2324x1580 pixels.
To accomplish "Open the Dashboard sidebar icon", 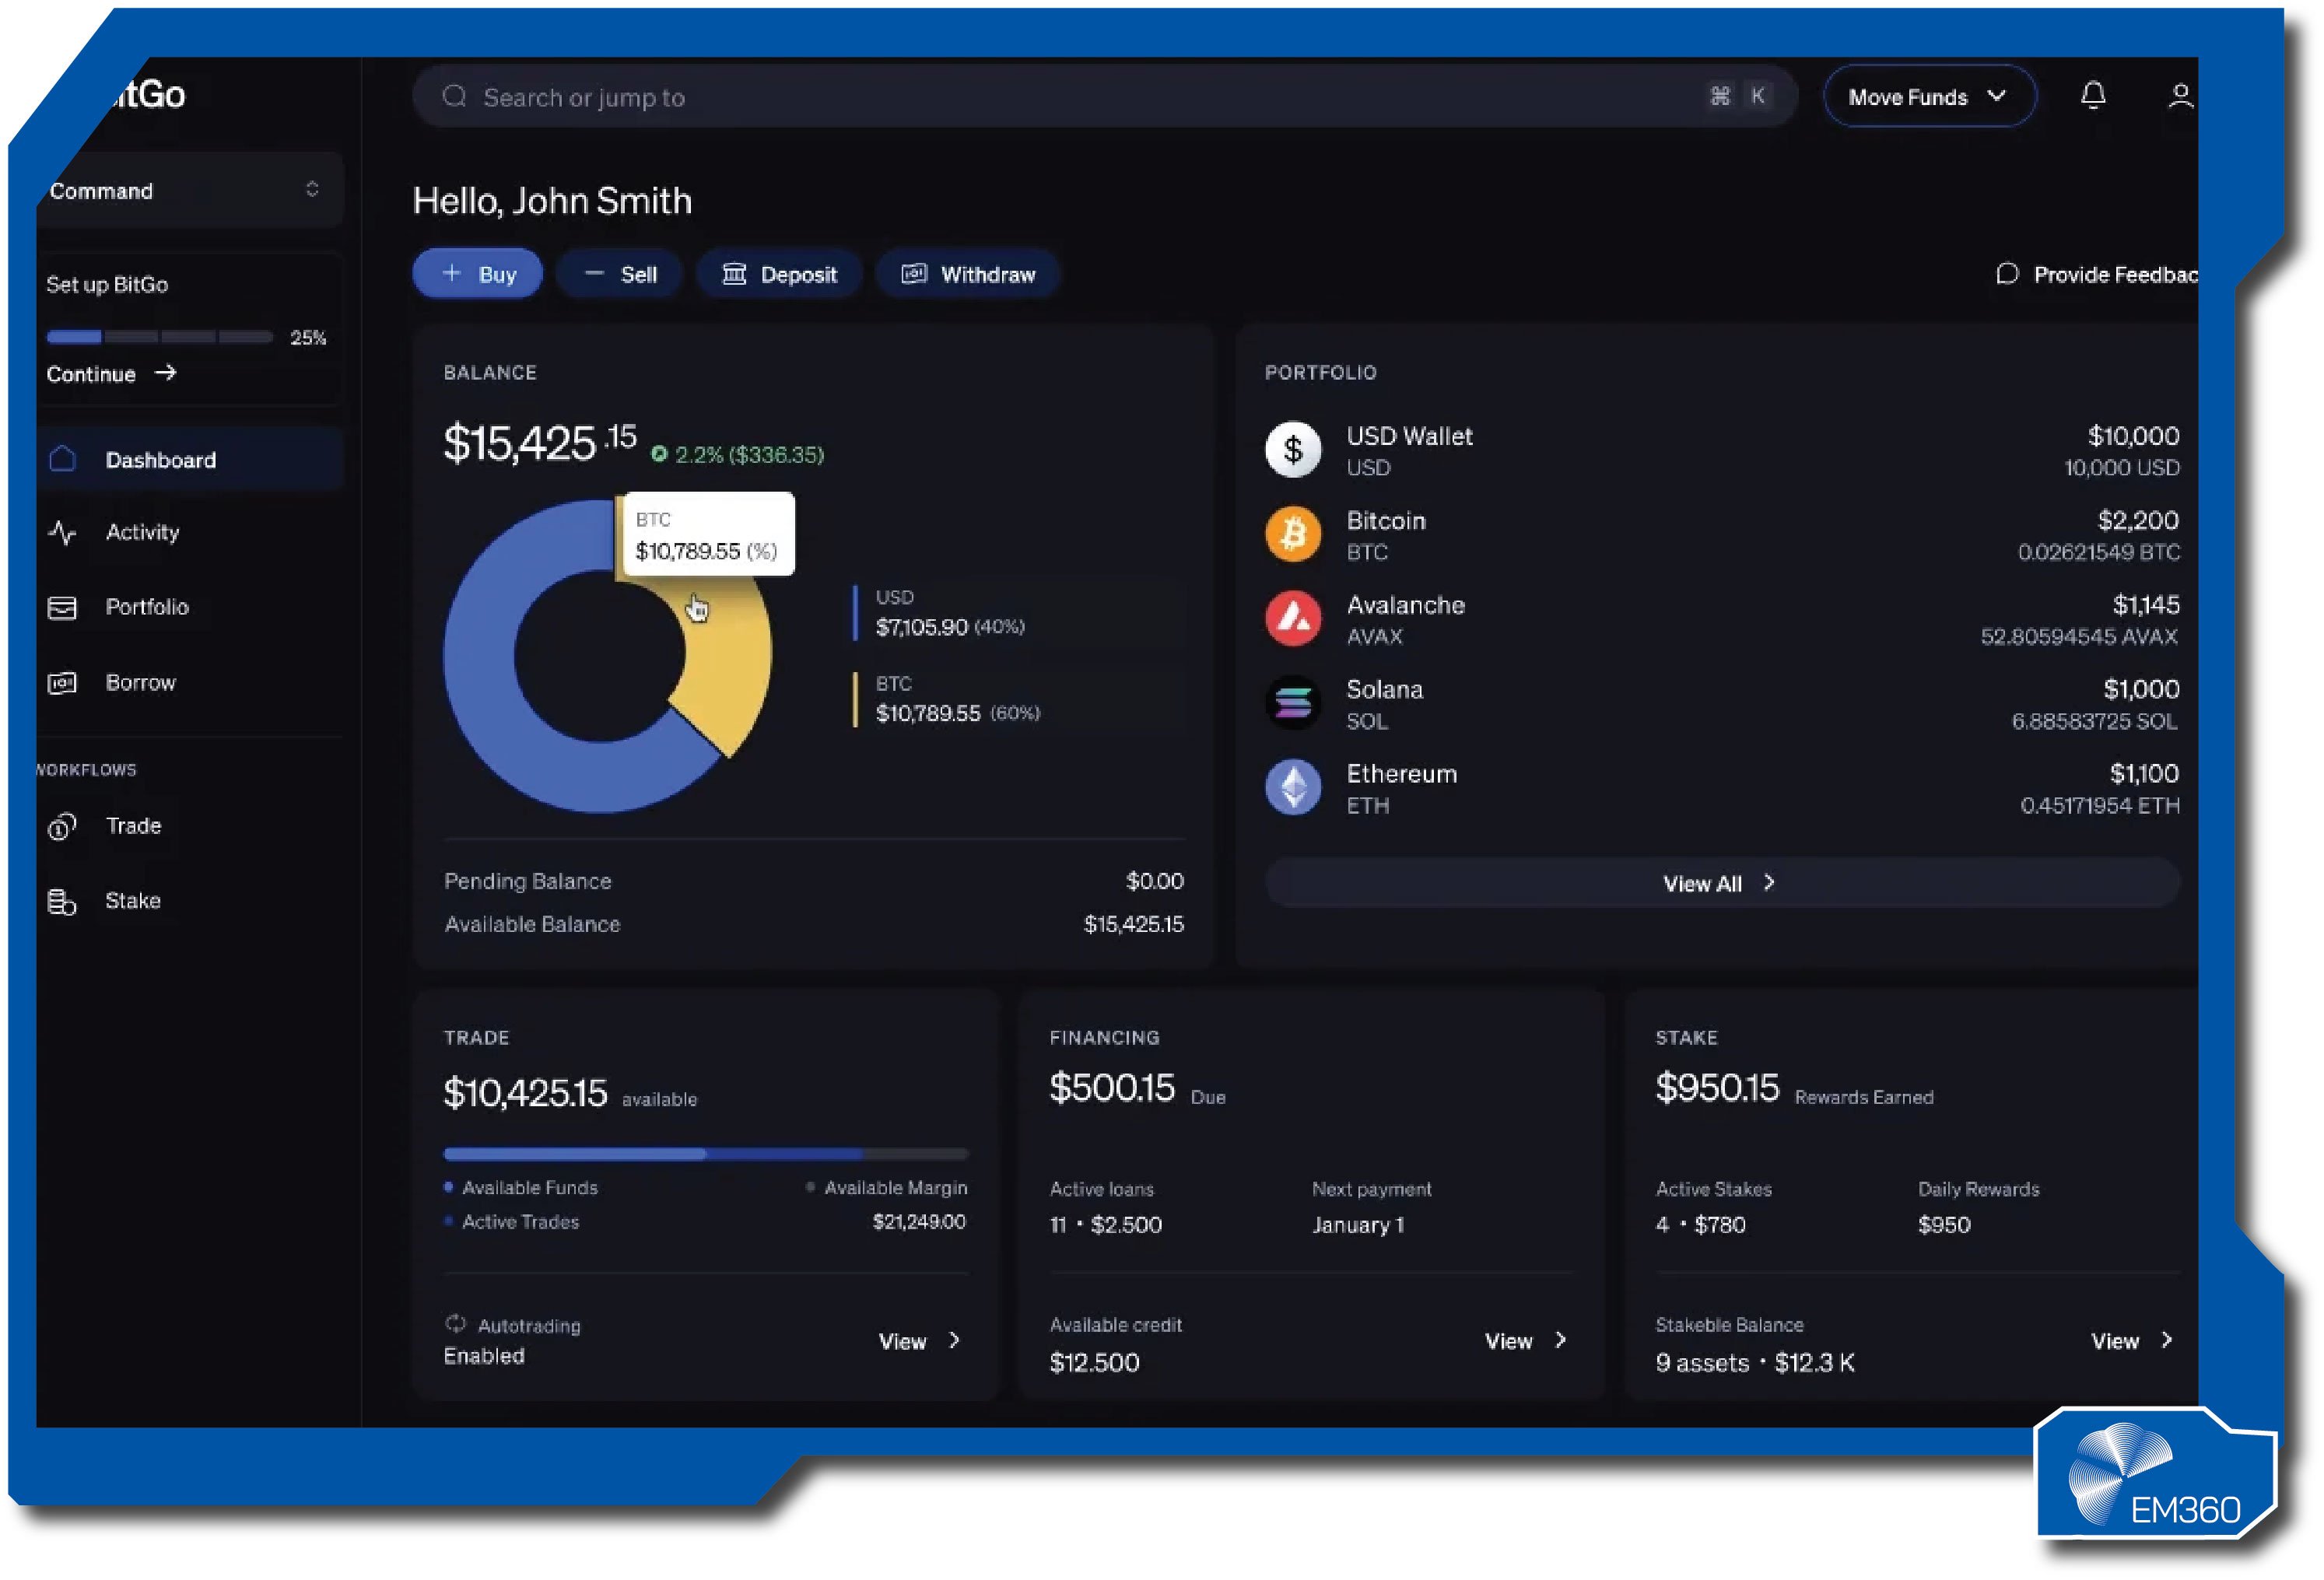I will click(x=63, y=459).
